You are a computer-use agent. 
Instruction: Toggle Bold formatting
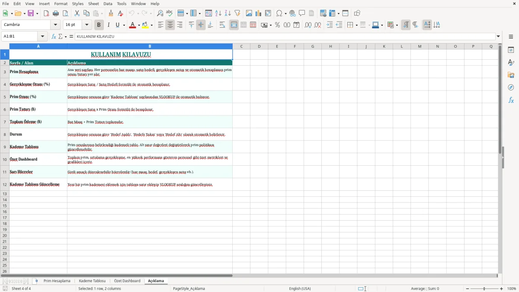point(99,25)
